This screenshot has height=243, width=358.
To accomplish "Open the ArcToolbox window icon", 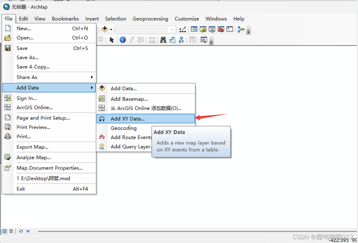I will pos(221,29).
